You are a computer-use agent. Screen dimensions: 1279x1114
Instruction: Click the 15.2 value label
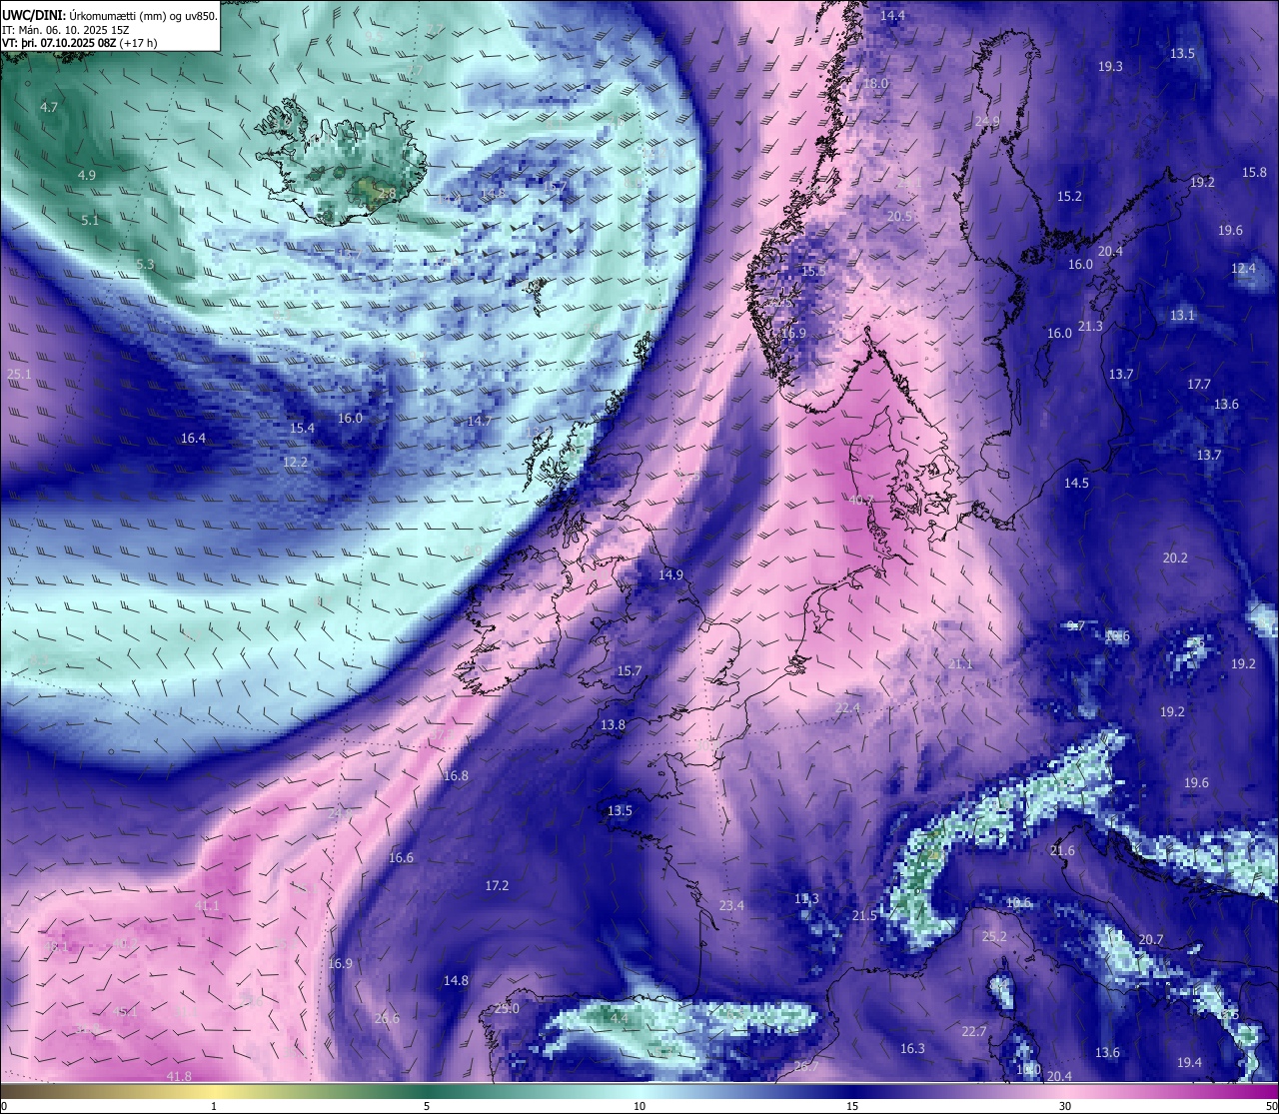pos(1069,196)
